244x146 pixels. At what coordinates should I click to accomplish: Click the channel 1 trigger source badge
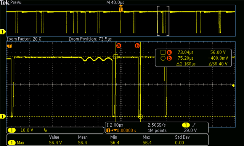186,125
